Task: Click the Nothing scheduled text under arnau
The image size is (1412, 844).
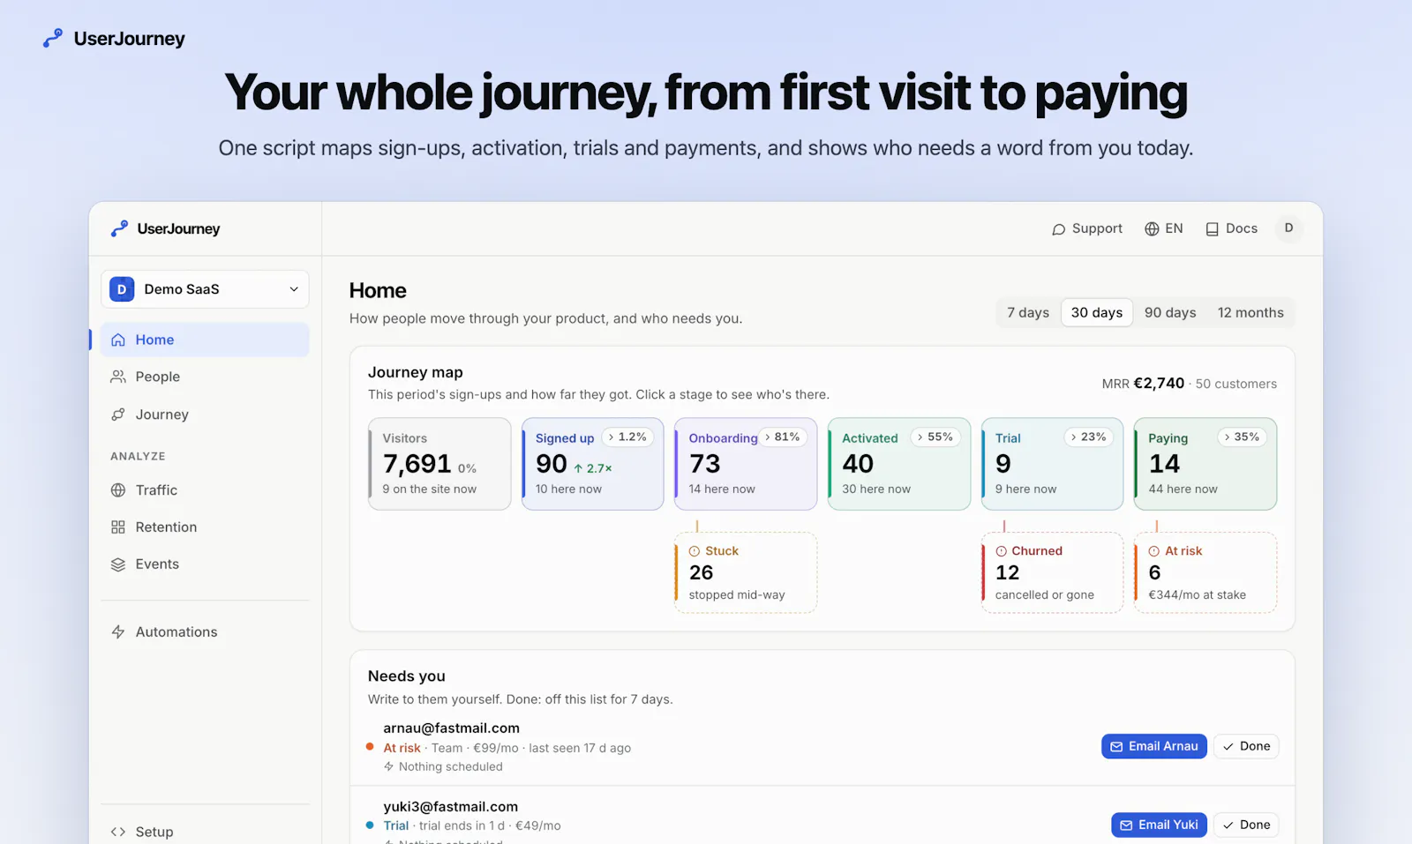Action: click(x=450, y=767)
